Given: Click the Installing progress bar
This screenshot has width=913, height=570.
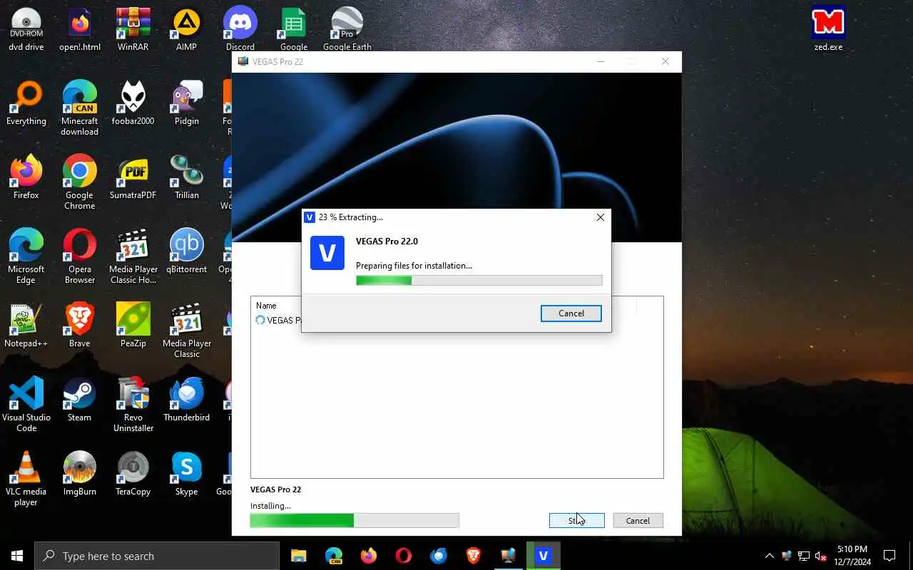Looking at the screenshot, I should point(355,521).
